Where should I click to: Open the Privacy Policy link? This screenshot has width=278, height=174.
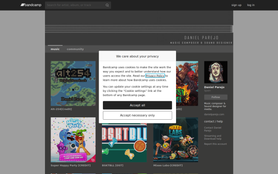155,76
